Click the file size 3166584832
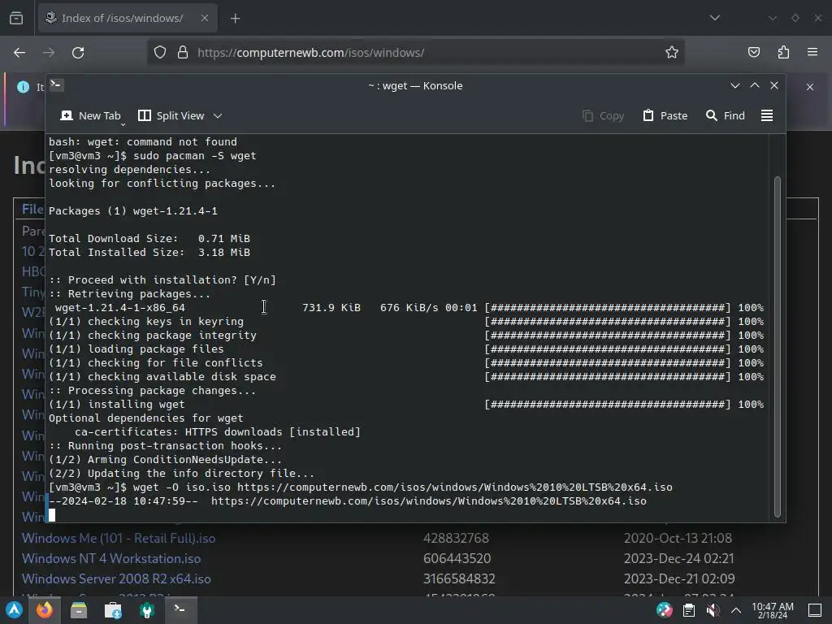This screenshot has width=832, height=624. (x=459, y=578)
